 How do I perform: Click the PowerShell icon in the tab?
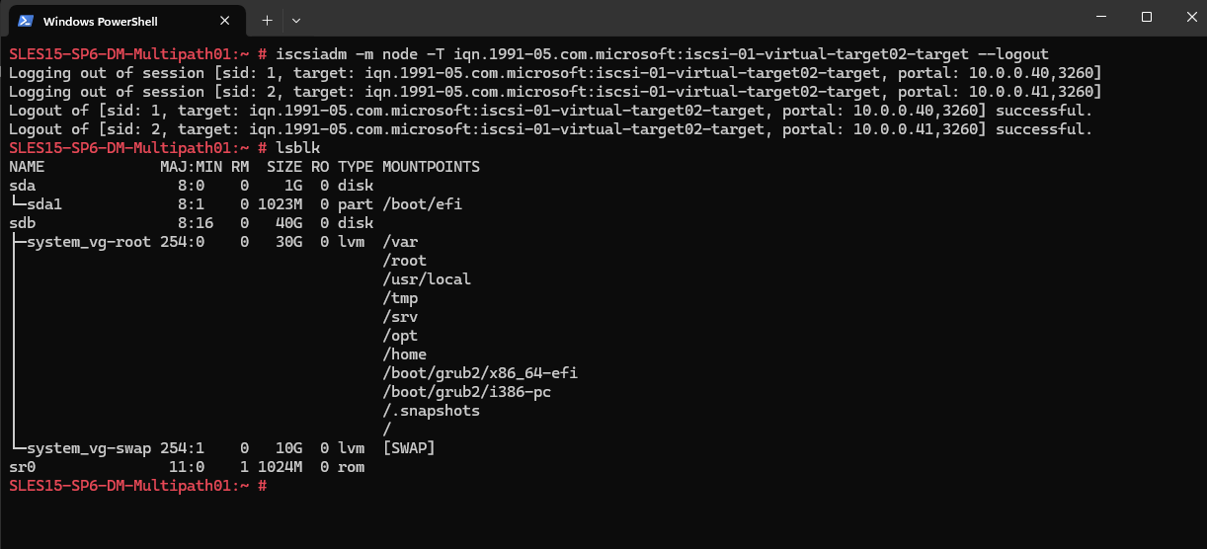pos(27,21)
